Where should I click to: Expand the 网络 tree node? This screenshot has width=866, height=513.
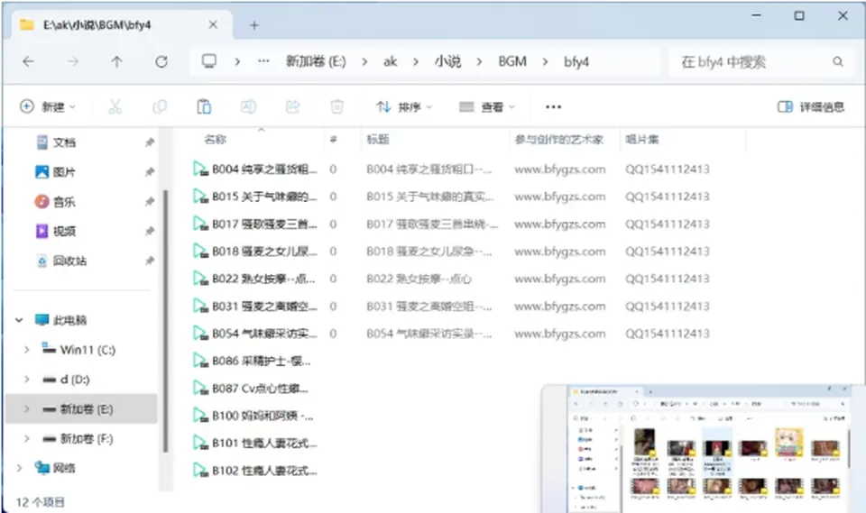tap(19, 468)
